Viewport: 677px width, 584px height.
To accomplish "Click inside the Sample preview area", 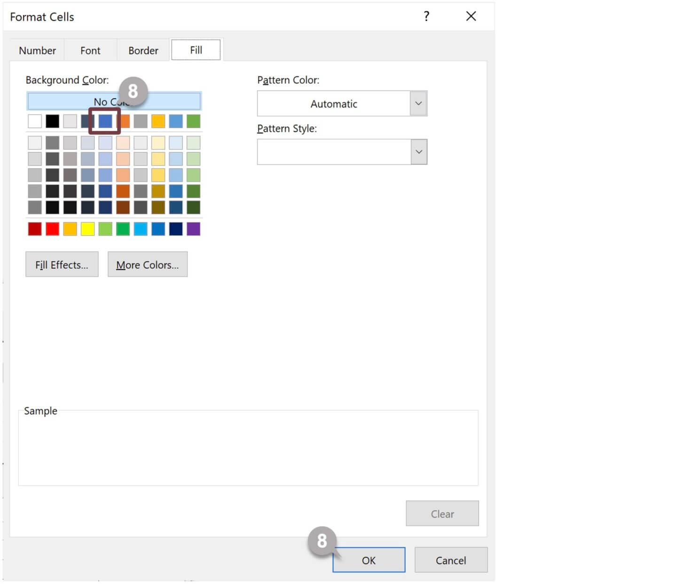I will [248, 448].
